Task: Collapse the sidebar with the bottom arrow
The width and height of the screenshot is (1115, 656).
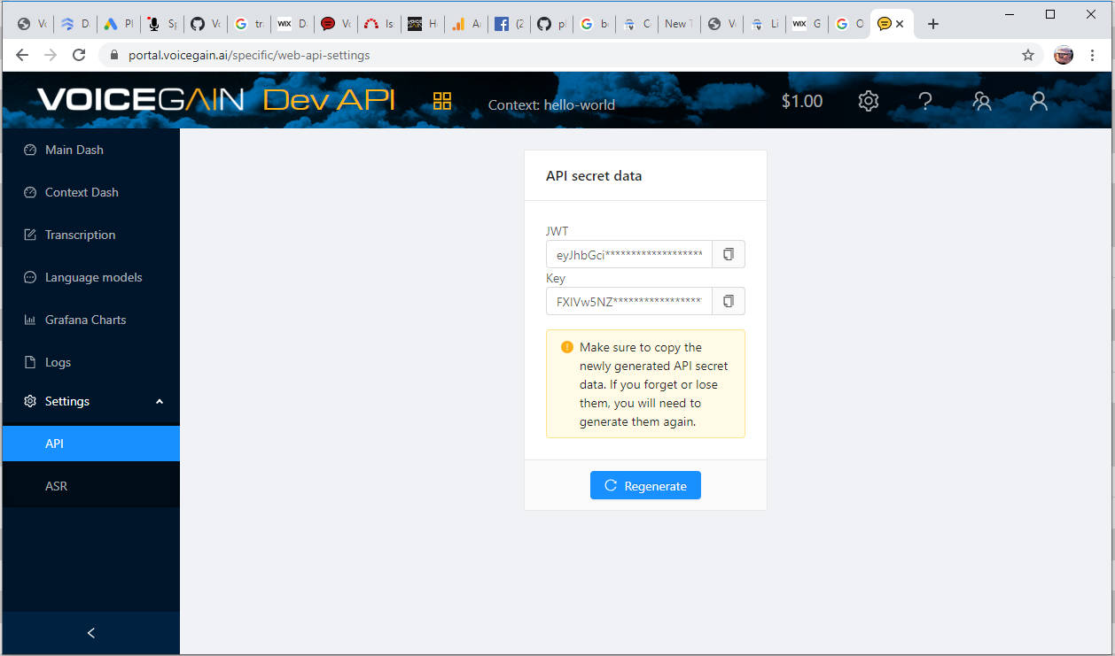Action: click(x=90, y=633)
